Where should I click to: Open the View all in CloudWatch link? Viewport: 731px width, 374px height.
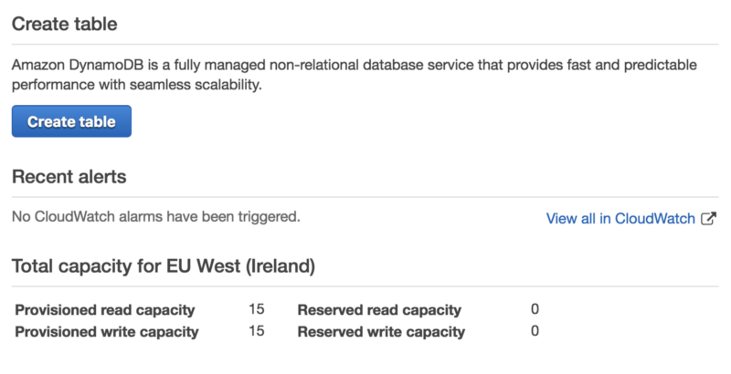pos(620,219)
